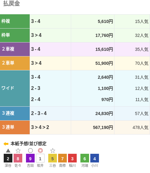Select the green number 6 badge
Image resolution: width=150 pixels, height=173 pixels.
point(85,158)
